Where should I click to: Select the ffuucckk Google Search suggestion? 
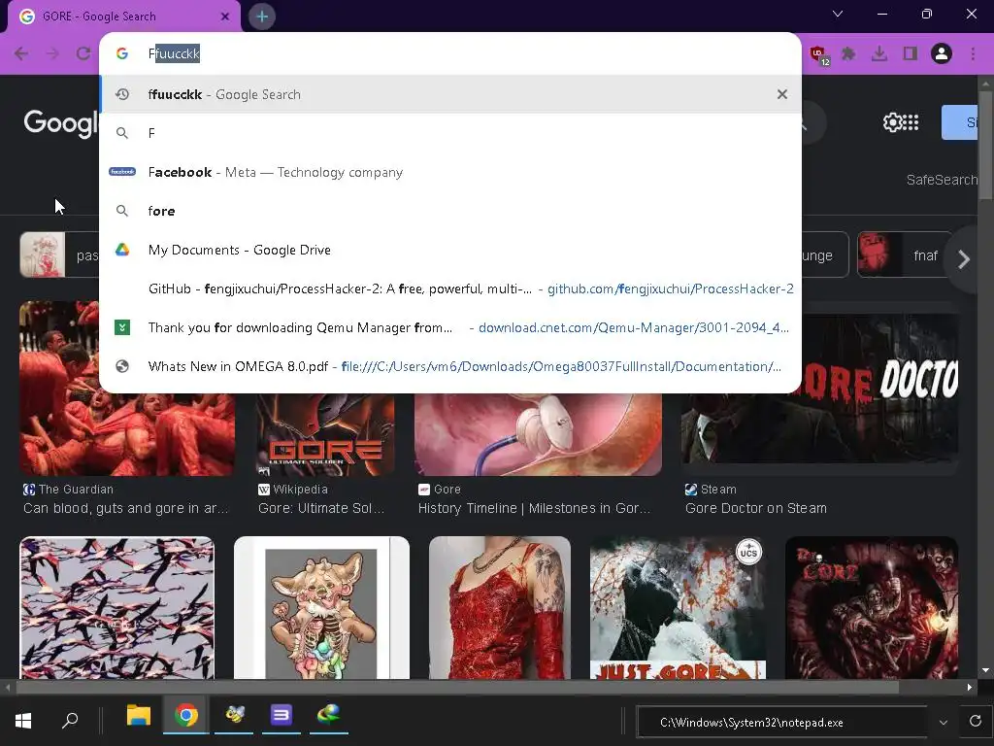[450, 94]
